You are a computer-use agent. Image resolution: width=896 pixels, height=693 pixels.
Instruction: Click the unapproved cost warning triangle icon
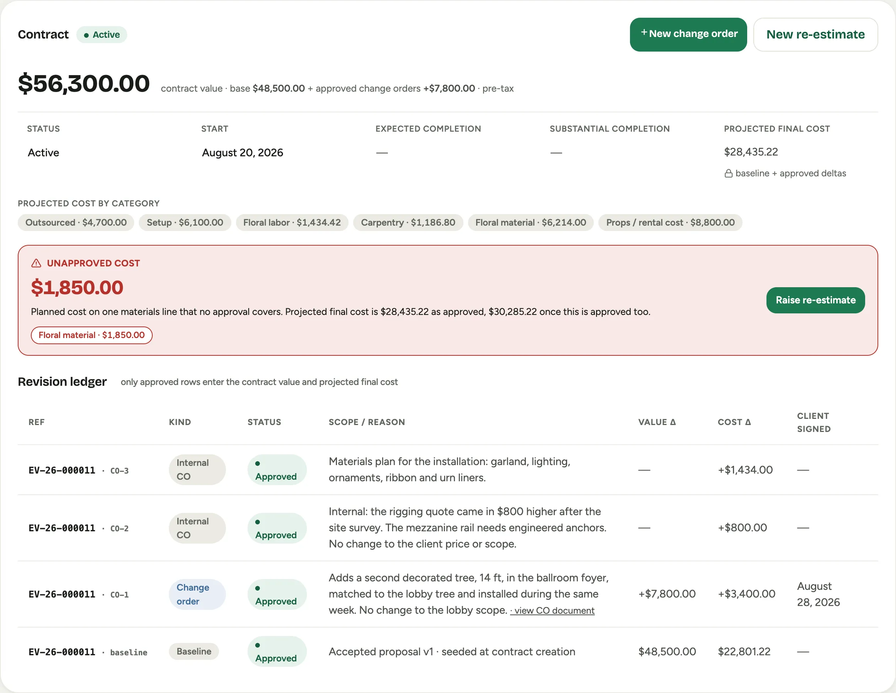point(37,263)
